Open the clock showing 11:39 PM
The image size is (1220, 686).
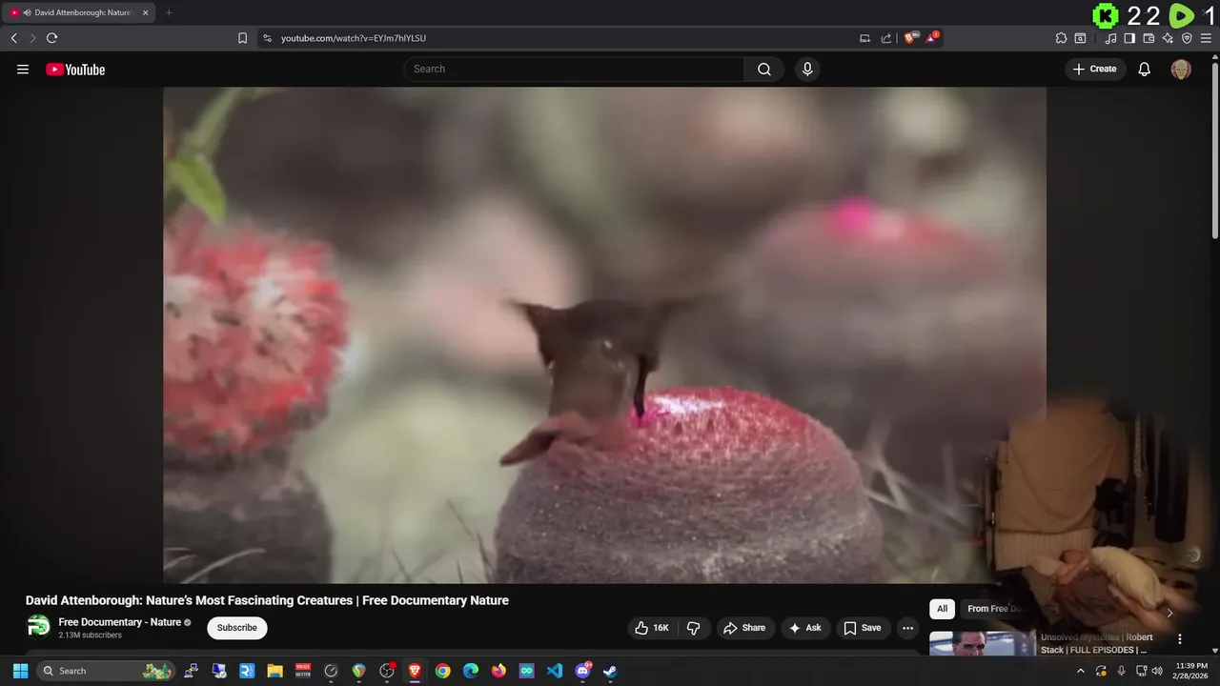click(x=1189, y=671)
